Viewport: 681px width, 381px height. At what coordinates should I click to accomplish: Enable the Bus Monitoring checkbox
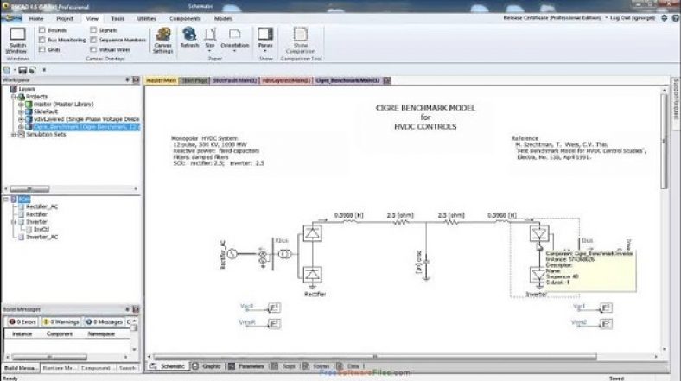[x=42, y=40]
